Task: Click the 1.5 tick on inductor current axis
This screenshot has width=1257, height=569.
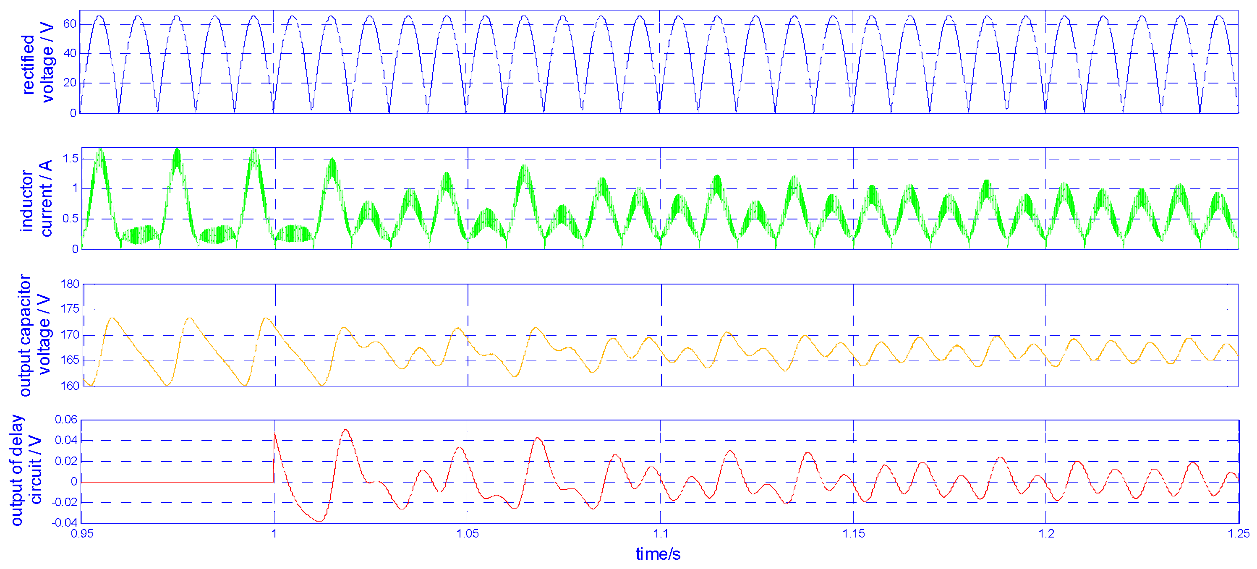Action: click(x=70, y=159)
